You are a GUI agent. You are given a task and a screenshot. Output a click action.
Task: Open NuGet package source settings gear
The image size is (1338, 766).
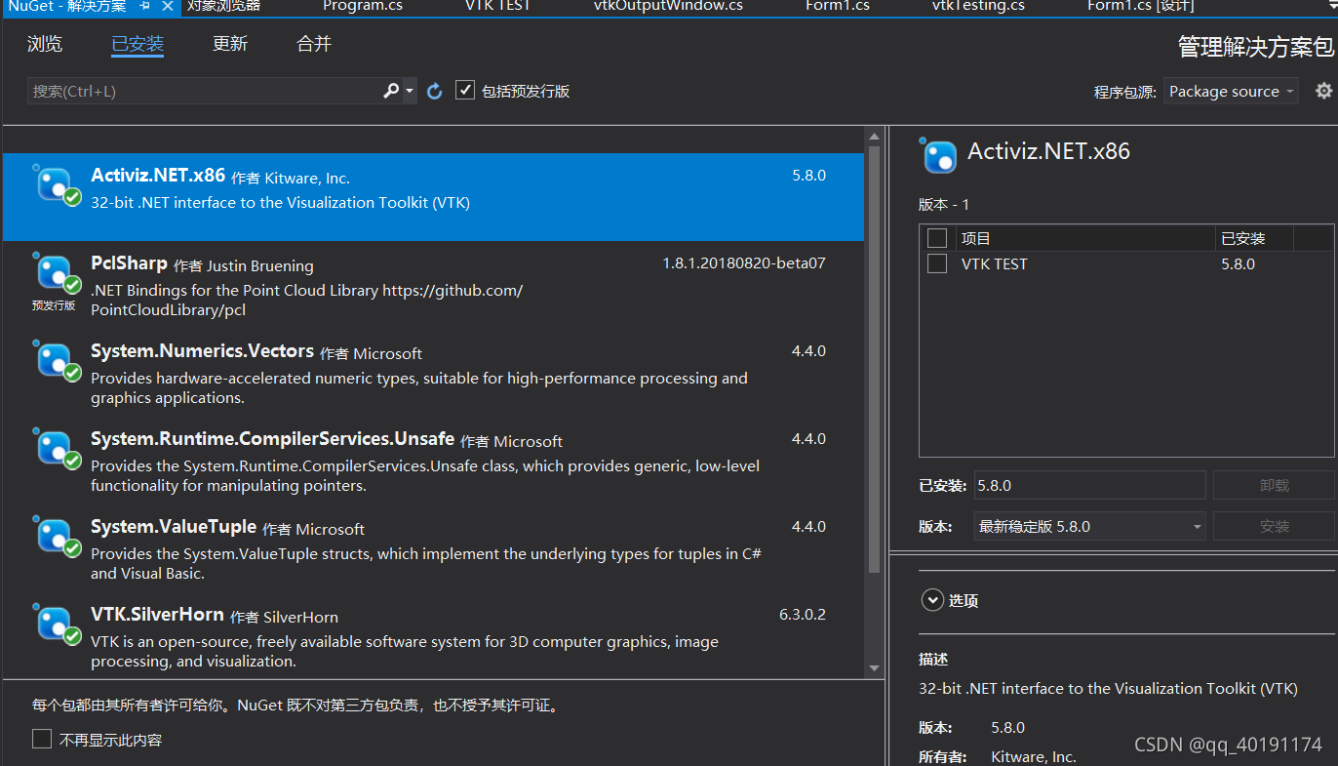tap(1323, 90)
